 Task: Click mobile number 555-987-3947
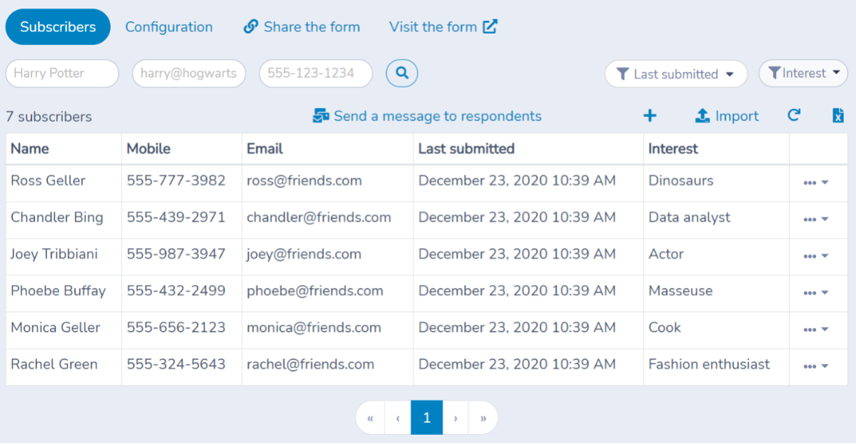[x=176, y=254]
